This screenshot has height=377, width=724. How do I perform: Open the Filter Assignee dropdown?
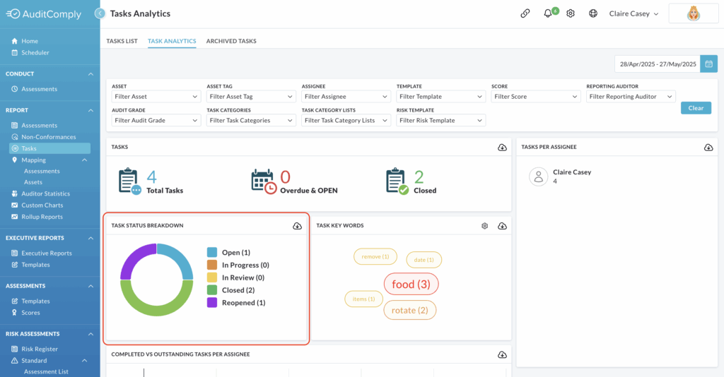point(346,96)
